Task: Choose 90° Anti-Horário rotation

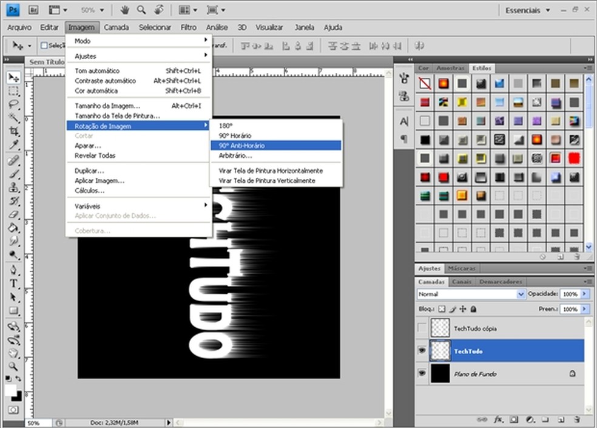Action: point(242,146)
